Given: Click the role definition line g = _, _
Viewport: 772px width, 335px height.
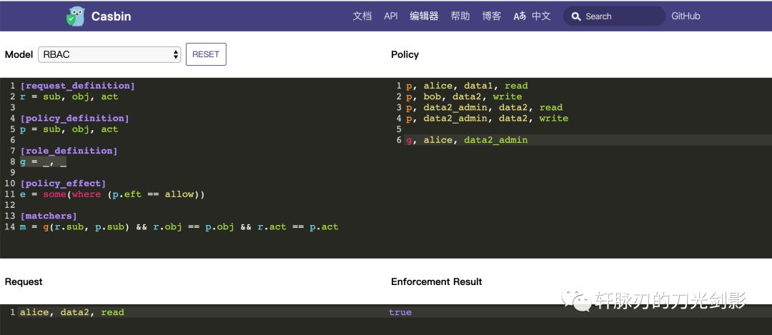Looking at the screenshot, I should point(43,162).
